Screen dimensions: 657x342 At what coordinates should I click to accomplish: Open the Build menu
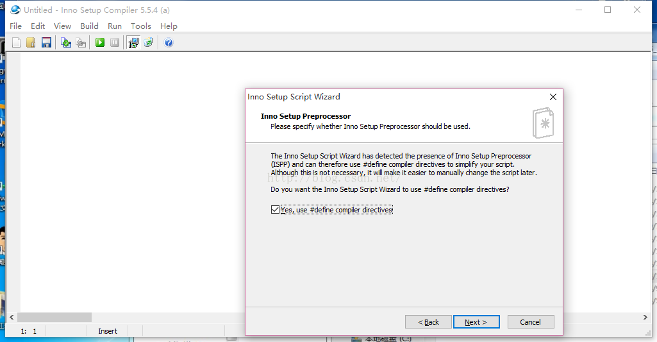(89, 26)
